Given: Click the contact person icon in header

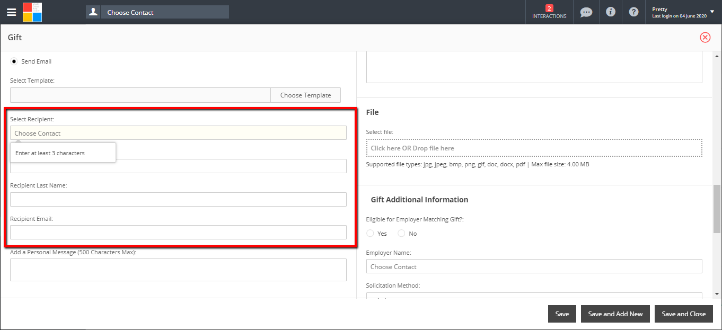Looking at the screenshot, I should [93, 12].
